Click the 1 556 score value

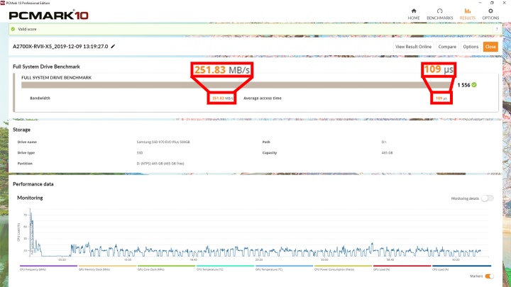pyautogui.click(x=463, y=85)
